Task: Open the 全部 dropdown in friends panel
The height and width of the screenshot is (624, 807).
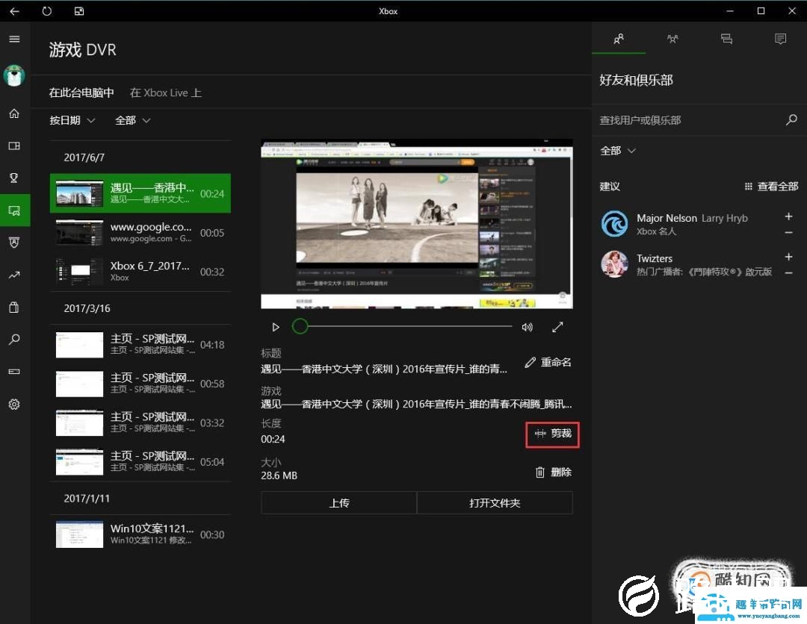Action: tap(618, 151)
